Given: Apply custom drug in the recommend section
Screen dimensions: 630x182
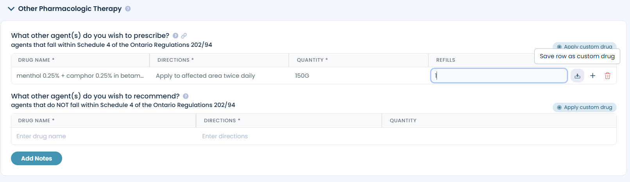Looking at the screenshot, I should tap(584, 107).
